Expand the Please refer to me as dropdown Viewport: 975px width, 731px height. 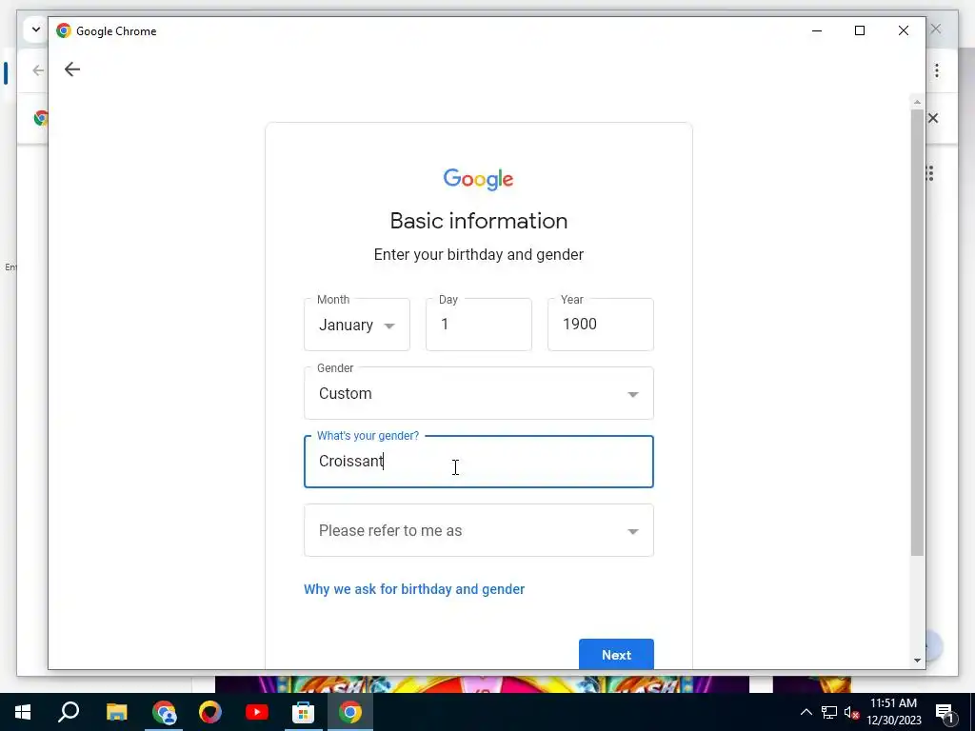[x=479, y=530]
